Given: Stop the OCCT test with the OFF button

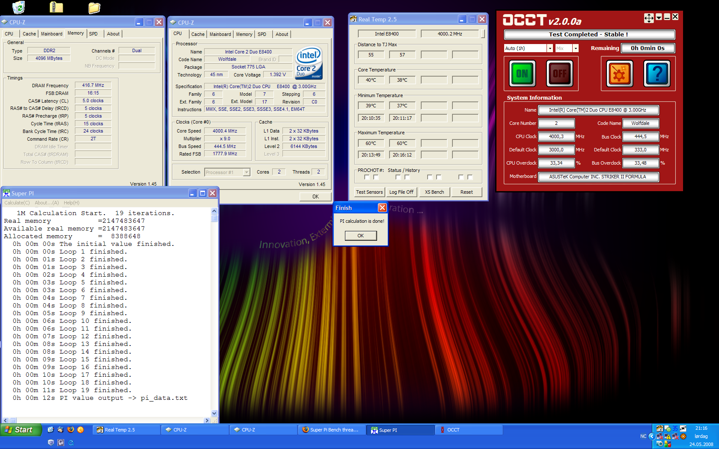Looking at the screenshot, I should click(x=559, y=74).
